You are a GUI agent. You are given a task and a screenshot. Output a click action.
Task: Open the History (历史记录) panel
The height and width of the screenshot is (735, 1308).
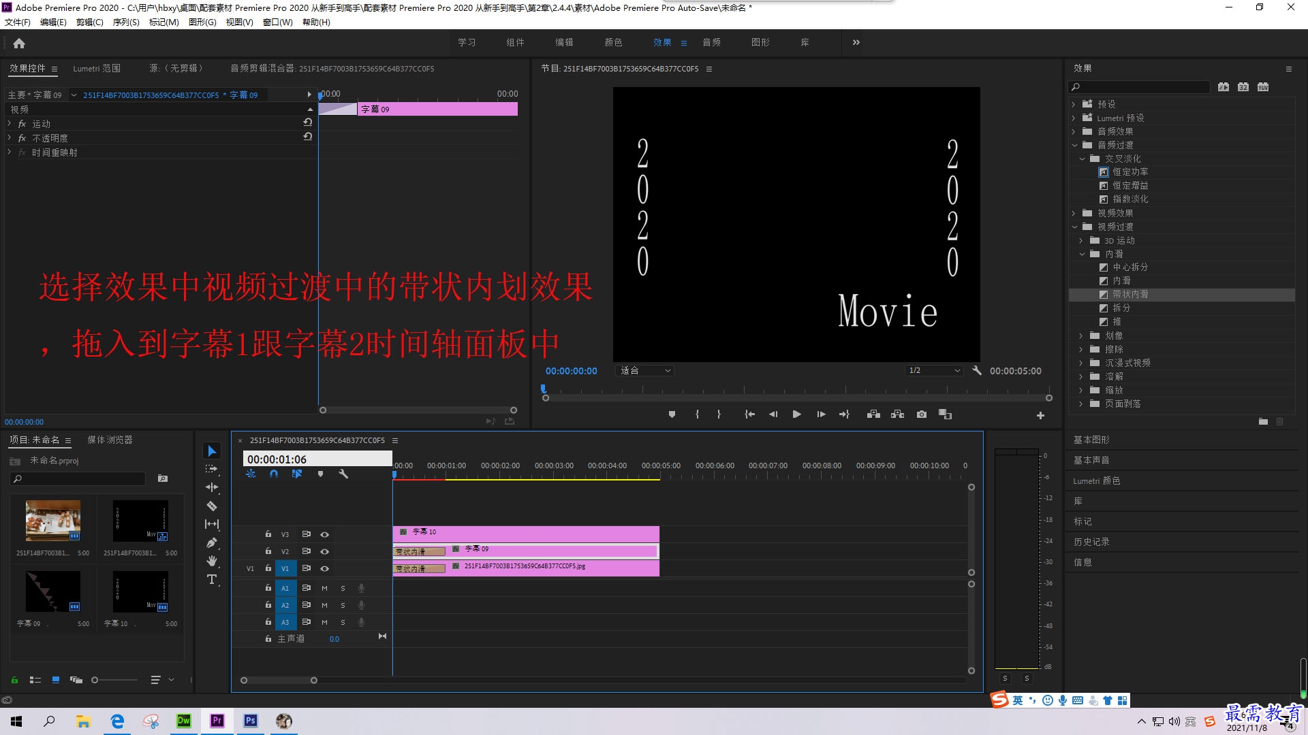point(1091,542)
